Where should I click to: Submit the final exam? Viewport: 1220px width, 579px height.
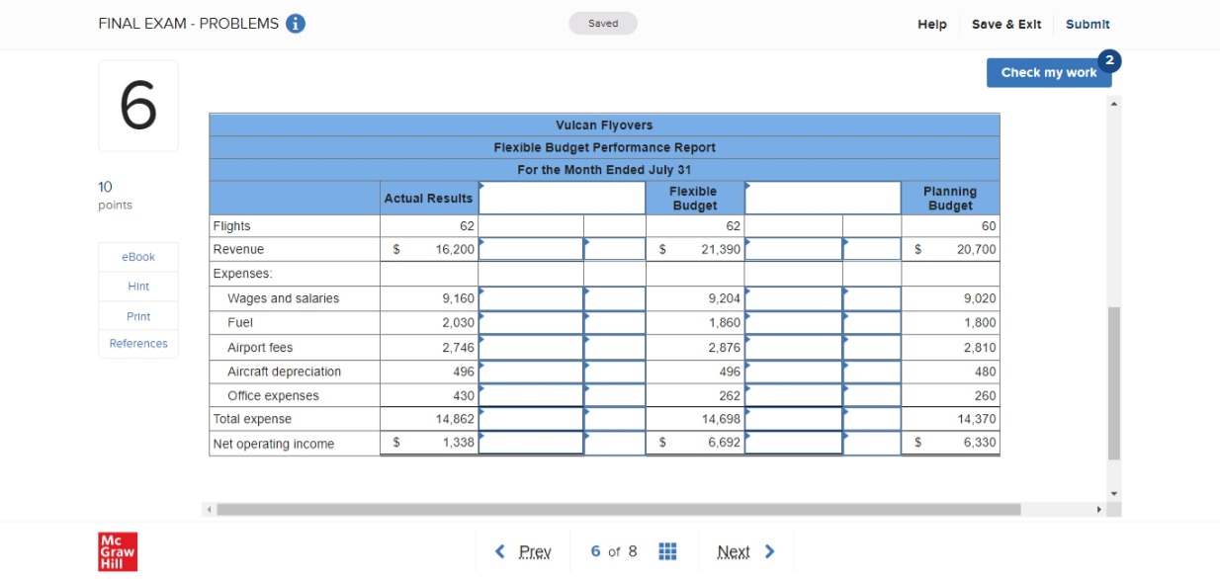point(1088,24)
